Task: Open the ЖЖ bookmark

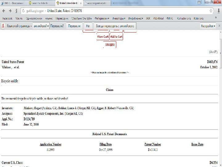Action: 148,18
